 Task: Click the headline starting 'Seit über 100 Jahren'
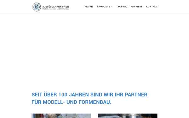(89, 98)
